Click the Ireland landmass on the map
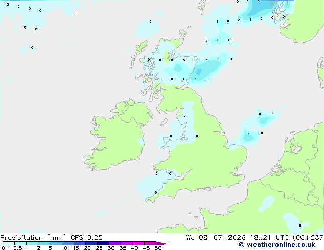The width and height of the screenshot is (324, 250). (118, 138)
